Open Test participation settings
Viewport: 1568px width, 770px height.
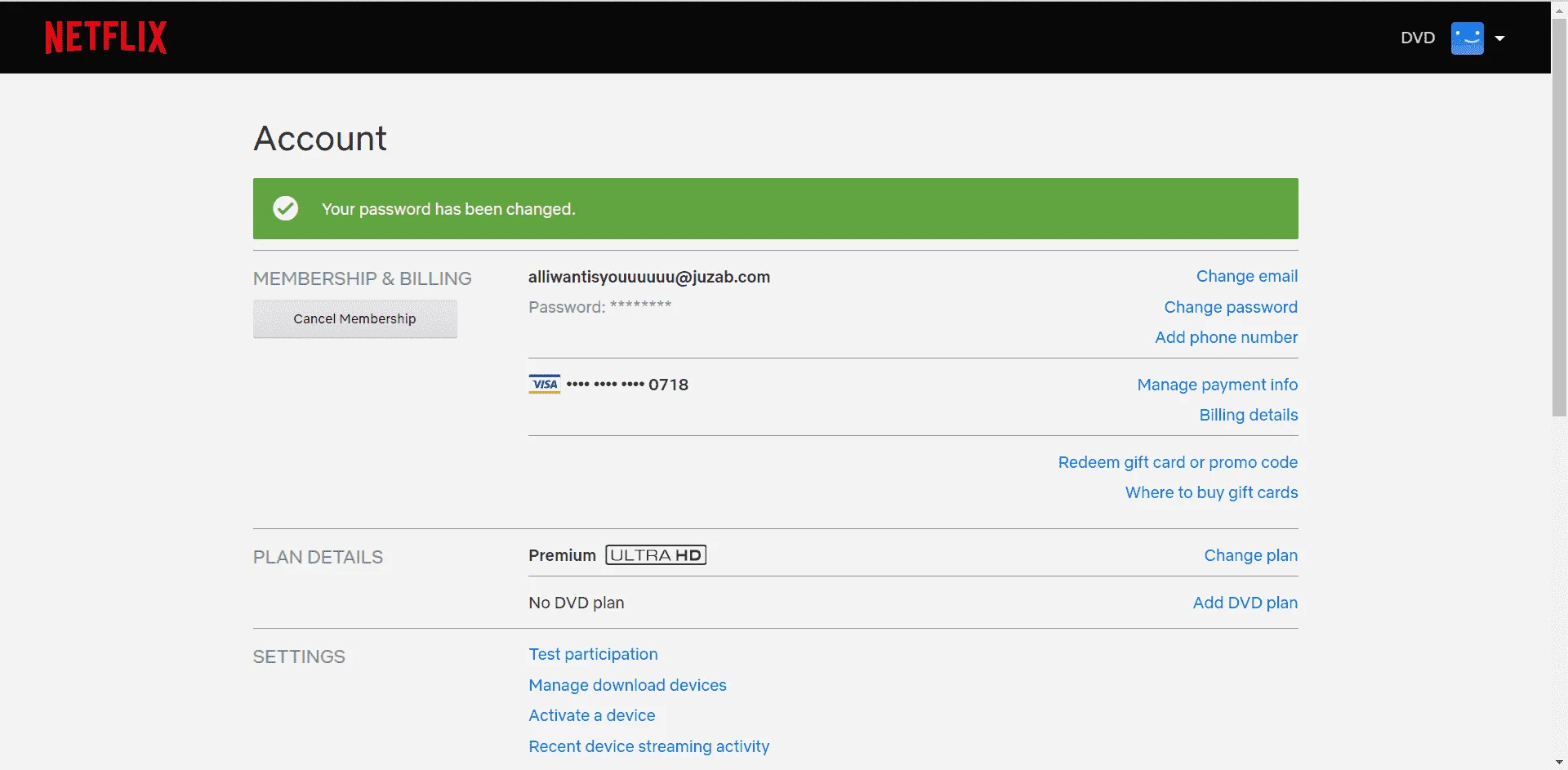pos(593,654)
